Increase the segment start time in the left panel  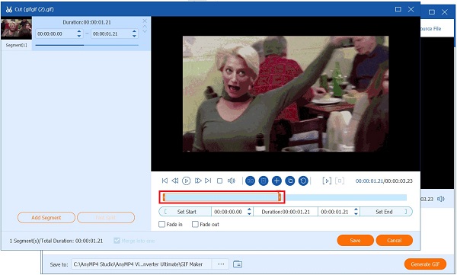click(x=79, y=31)
